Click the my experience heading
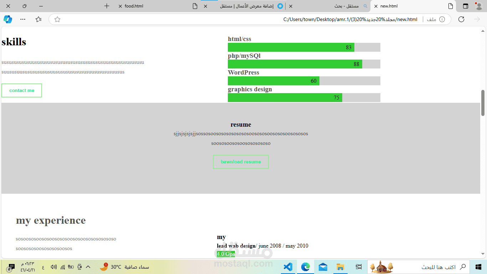Viewport: 487px width, 274px height. [x=51, y=220]
